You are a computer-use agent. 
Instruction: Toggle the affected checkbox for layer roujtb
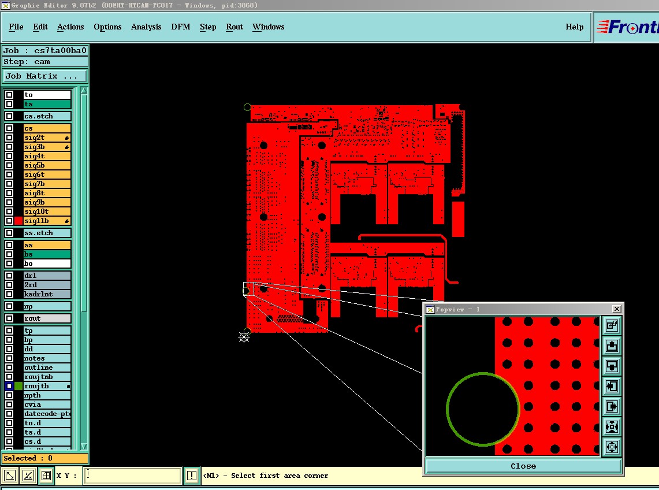[9, 386]
